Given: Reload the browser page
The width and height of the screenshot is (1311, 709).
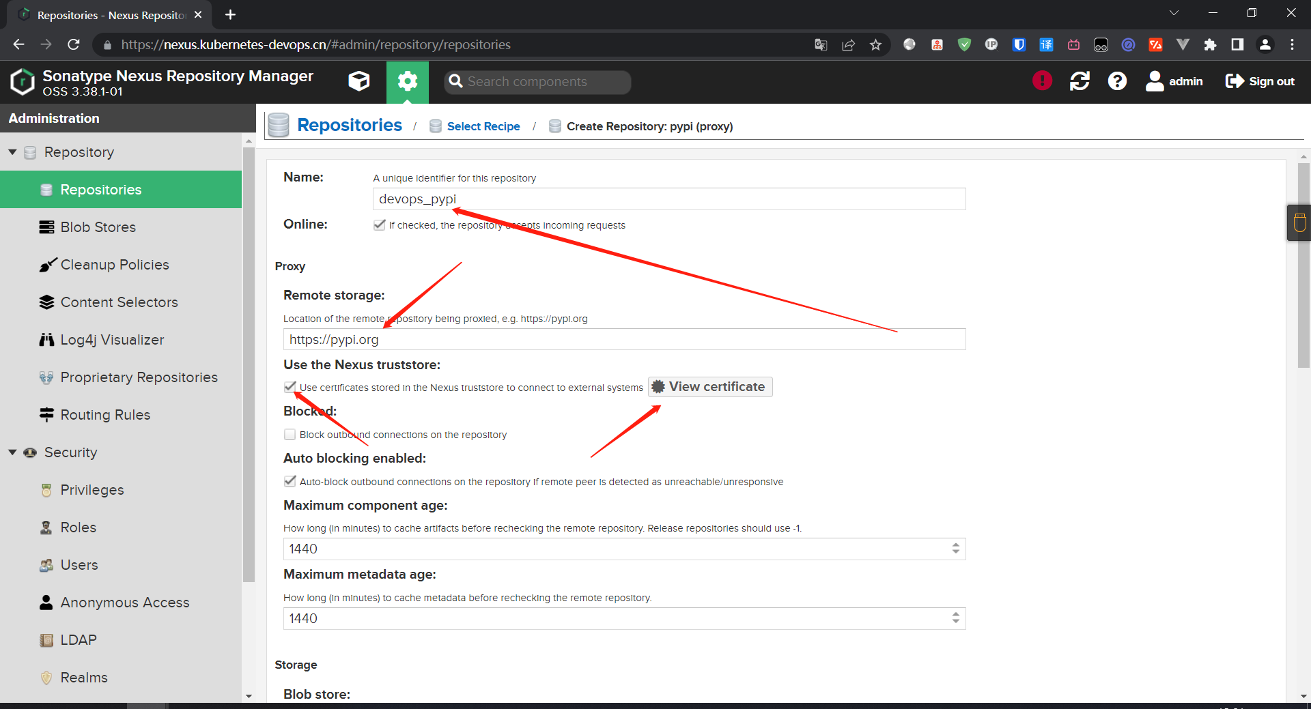Looking at the screenshot, I should point(74,44).
